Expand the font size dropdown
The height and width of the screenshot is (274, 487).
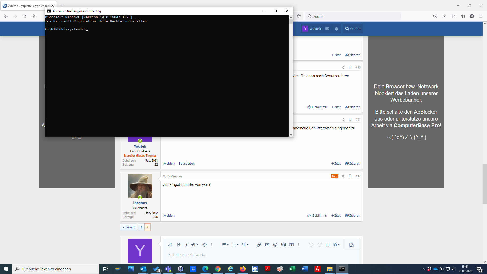[x=195, y=245]
